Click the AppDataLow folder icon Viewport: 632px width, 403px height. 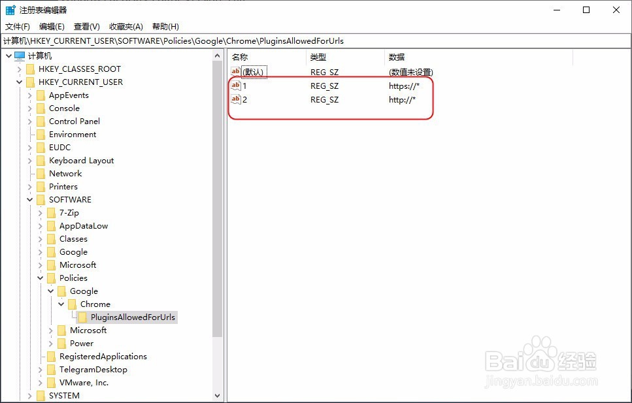pos(51,226)
